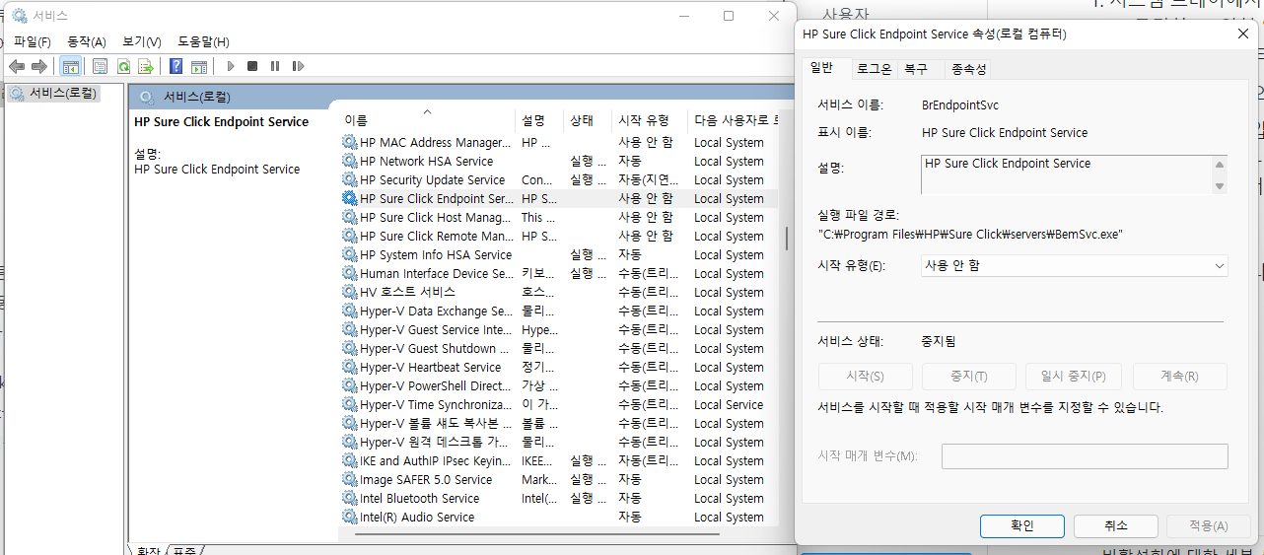
Task: Toggle Show/Hide Action Pane toolbar icon
Action: 199,66
